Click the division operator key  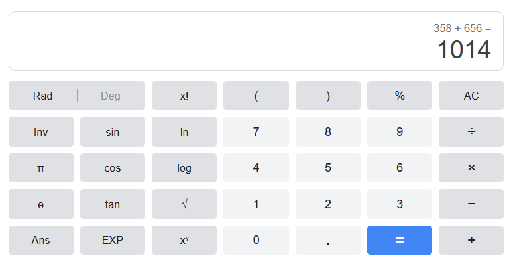pyautogui.click(x=471, y=132)
